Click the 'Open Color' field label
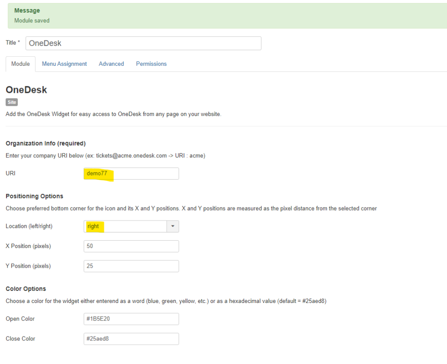The height and width of the screenshot is (364, 447). (x=20, y=319)
